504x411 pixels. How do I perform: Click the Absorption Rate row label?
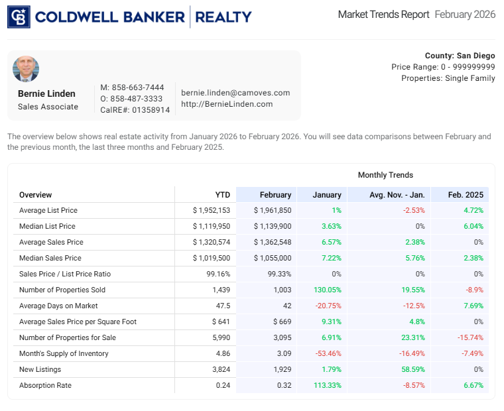pos(45,386)
